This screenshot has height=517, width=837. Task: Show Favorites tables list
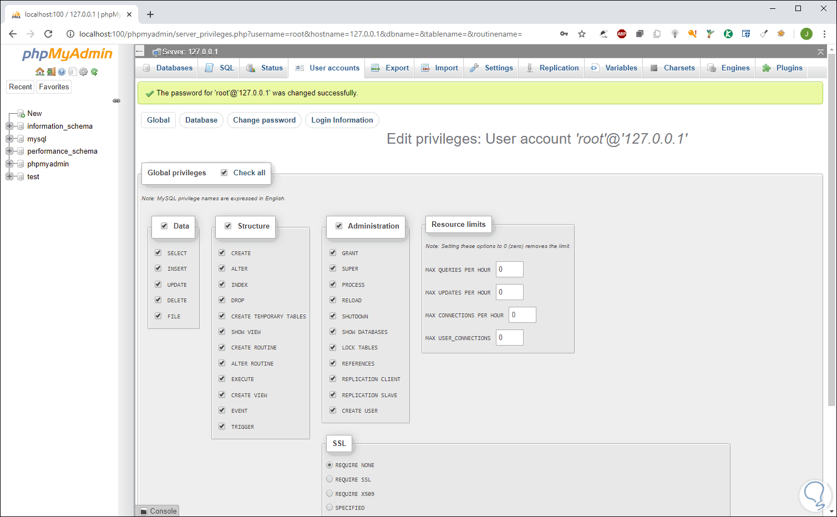click(x=54, y=87)
